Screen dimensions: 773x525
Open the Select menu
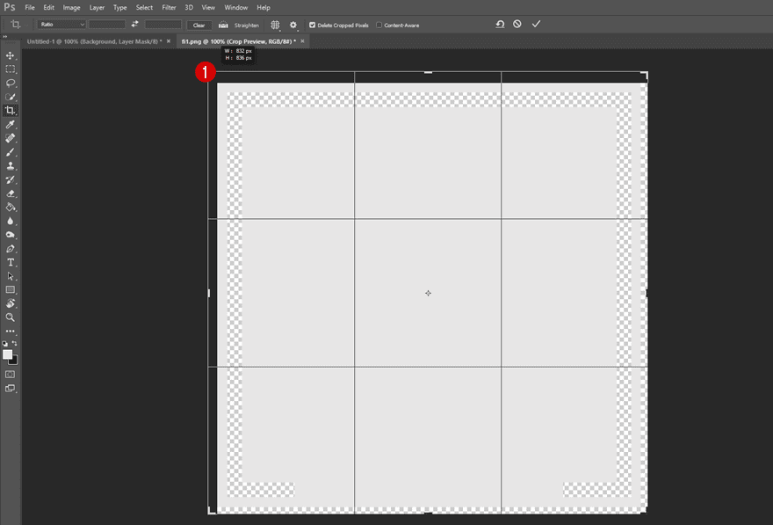click(144, 7)
